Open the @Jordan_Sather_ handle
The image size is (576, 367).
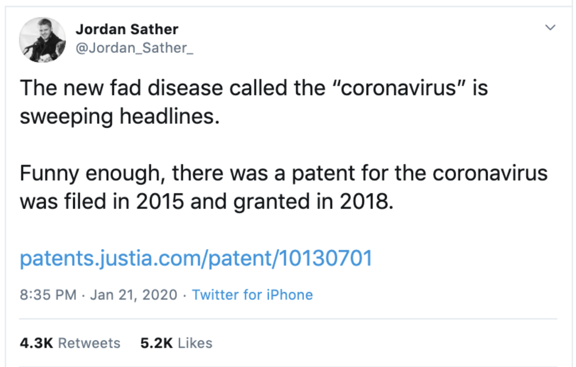pyautogui.click(x=134, y=49)
